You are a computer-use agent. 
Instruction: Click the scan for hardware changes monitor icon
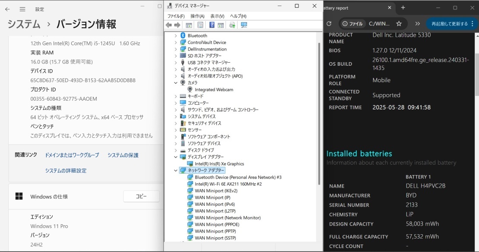[x=244, y=25]
